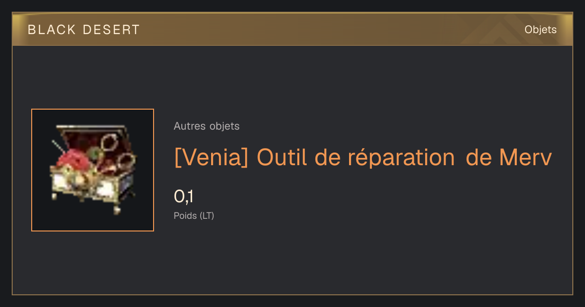585x307 pixels.
Task: Click the 0,1 weight value
Action: (x=184, y=196)
